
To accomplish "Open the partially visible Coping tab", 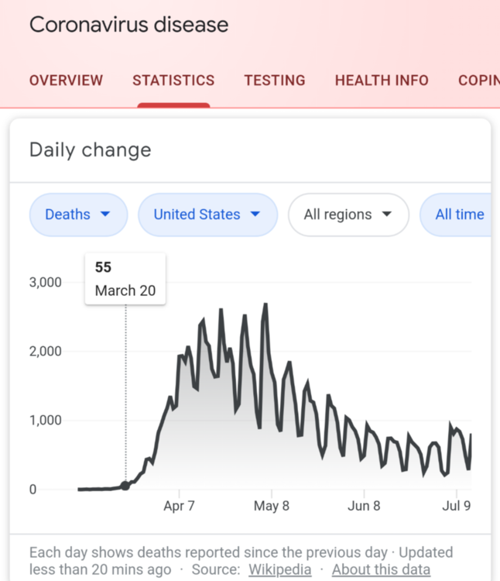I will [x=478, y=81].
